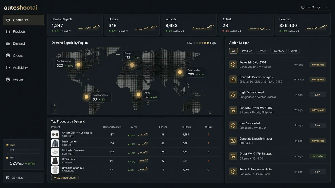Click the Settings gear icon
The width and height of the screenshot is (335, 188).
coord(8,177)
